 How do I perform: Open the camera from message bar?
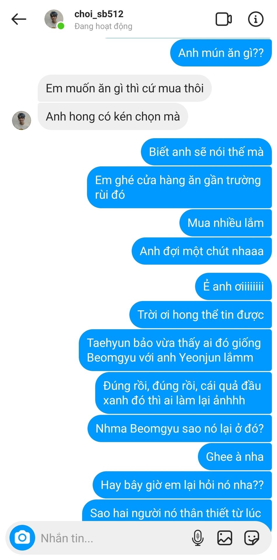[x=22, y=538]
